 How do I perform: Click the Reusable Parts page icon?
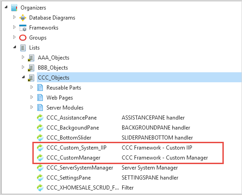tap(40, 88)
